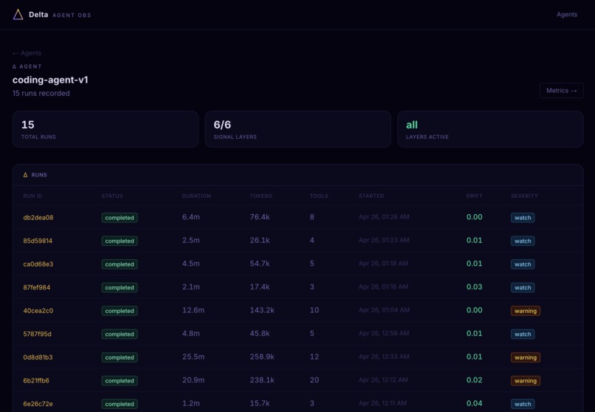Viewport: 595px width, 412px height.
Task: Sort by the DRIFT column header
Action: 474,196
